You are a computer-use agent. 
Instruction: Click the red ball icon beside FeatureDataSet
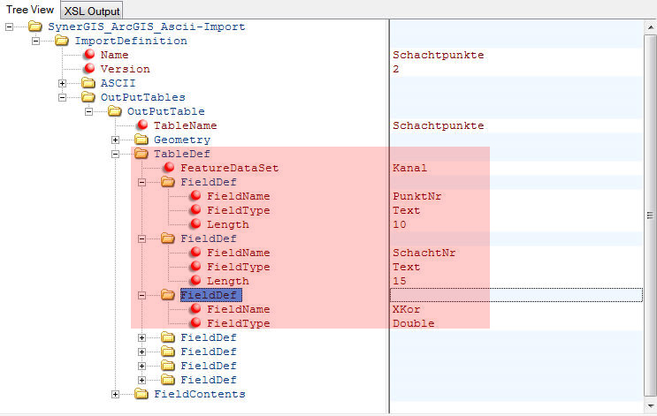tap(169, 168)
